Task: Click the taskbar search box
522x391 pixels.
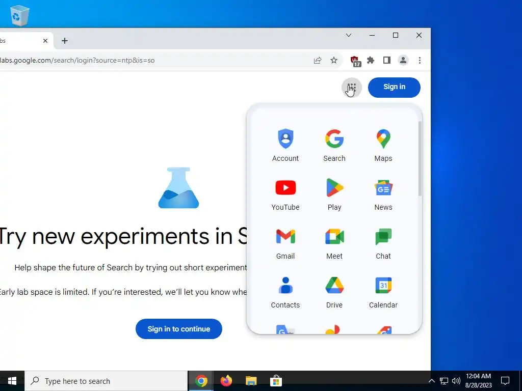Action: tap(106, 381)
